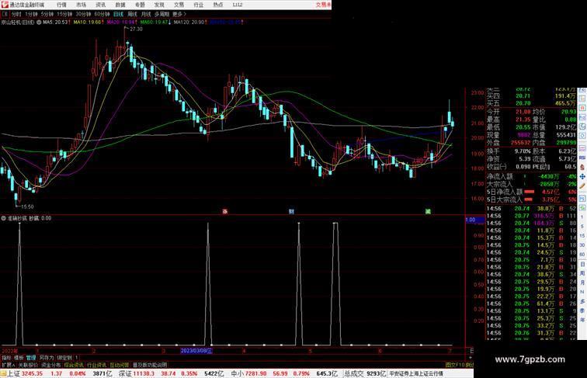Image resolution: width=587 pixels, height=378 pixels.
Task: Switch chart to 30分钟 period
Action: (x=83, y=14)
